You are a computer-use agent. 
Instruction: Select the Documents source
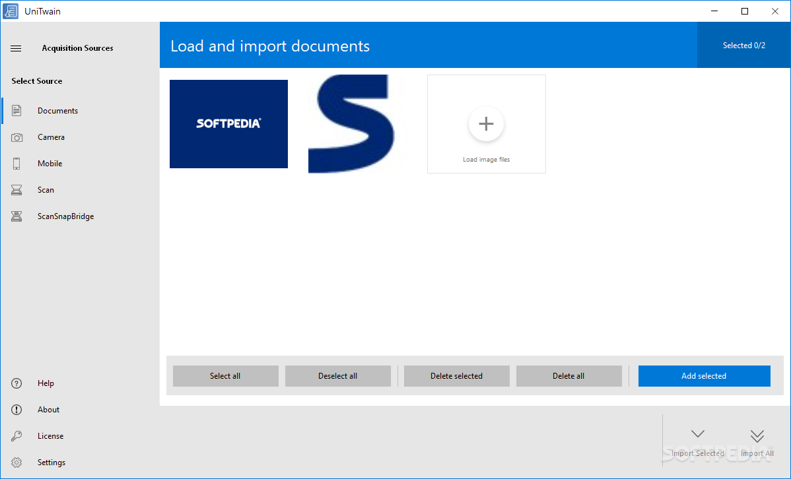point(80,110)
